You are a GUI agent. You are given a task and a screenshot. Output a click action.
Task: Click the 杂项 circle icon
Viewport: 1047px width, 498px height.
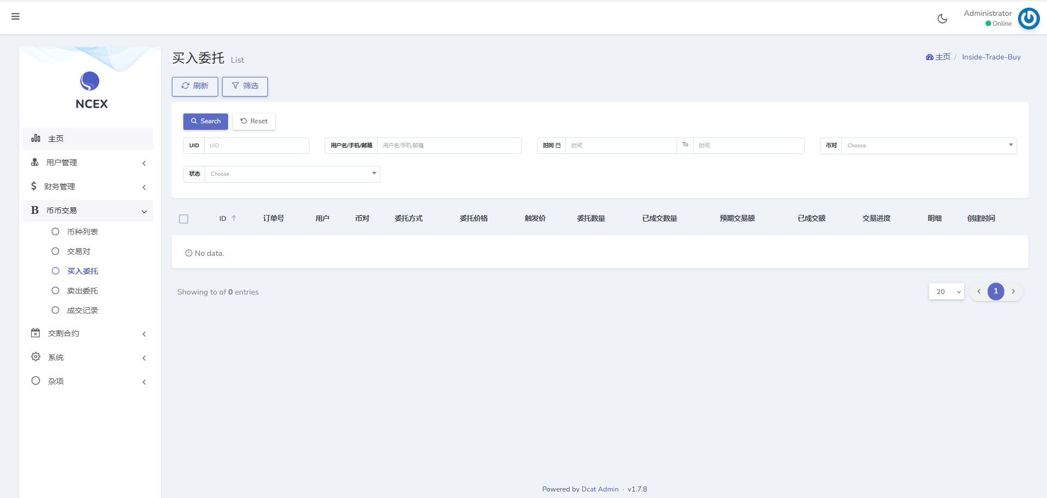36,381
